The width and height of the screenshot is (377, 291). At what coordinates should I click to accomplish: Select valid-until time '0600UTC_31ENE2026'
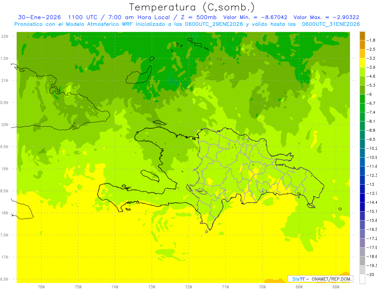point(331,24)
